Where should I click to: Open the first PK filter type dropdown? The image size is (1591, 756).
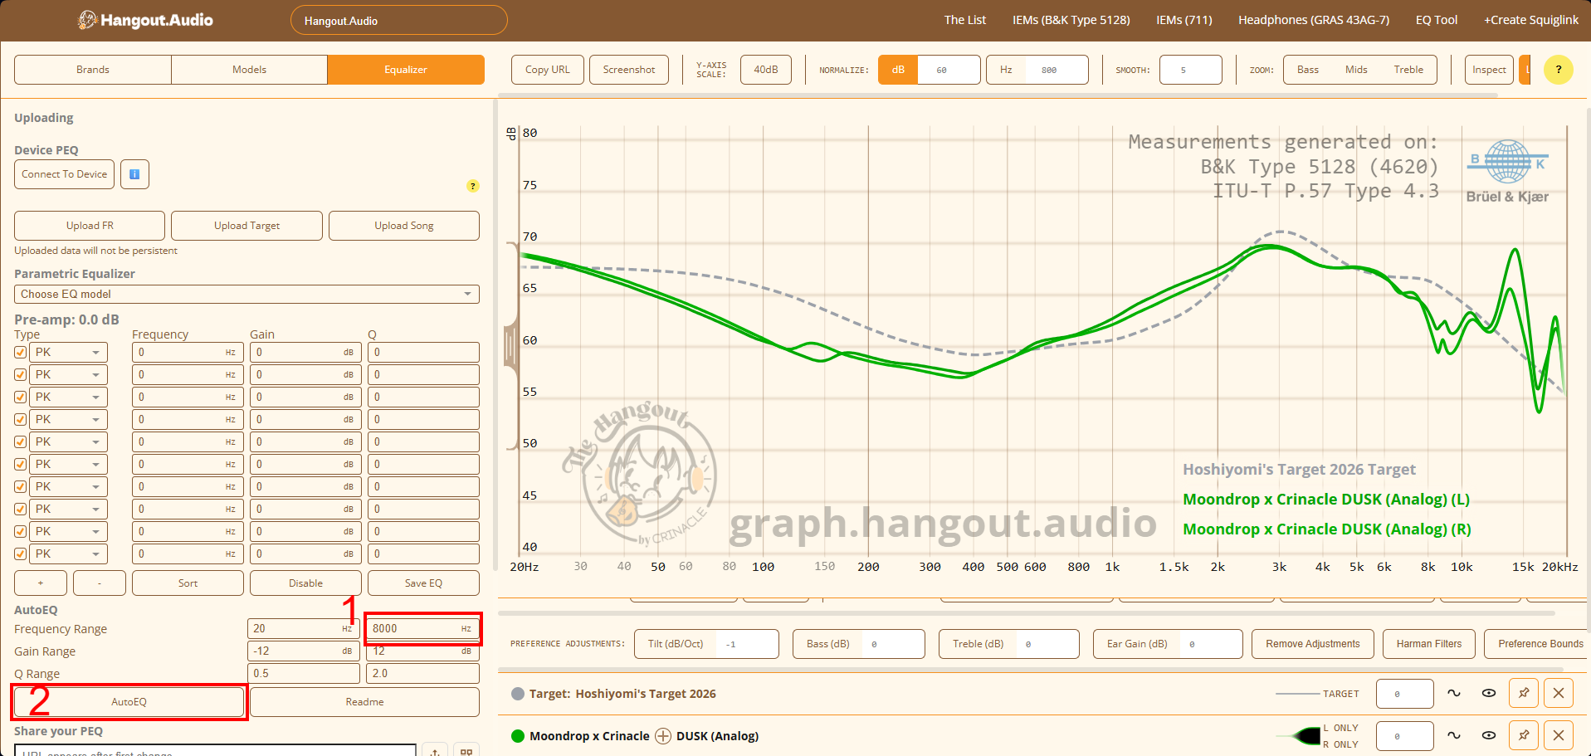click(67, 352)
